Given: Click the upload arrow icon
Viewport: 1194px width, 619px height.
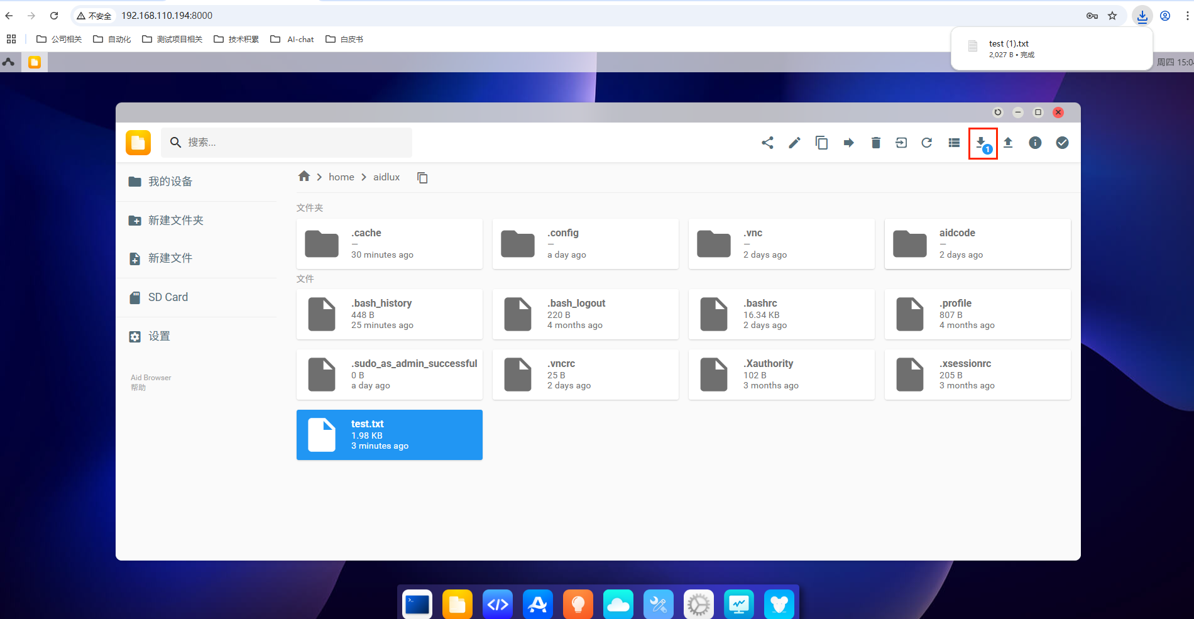Looking at the screenshot, I should [1008, 143].
